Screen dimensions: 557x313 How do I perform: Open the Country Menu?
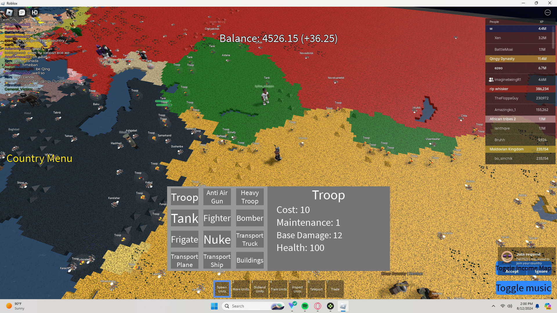coord(39,159)
